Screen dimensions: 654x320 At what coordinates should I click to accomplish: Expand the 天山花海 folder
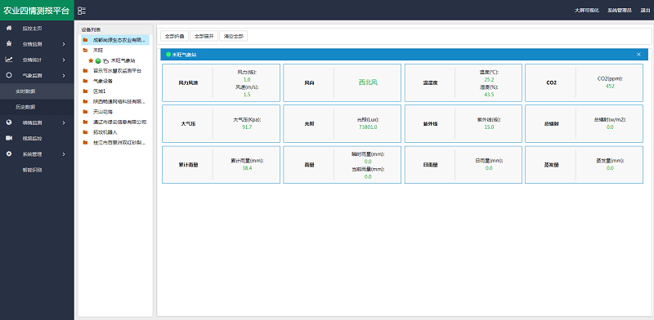click(85, 112)
